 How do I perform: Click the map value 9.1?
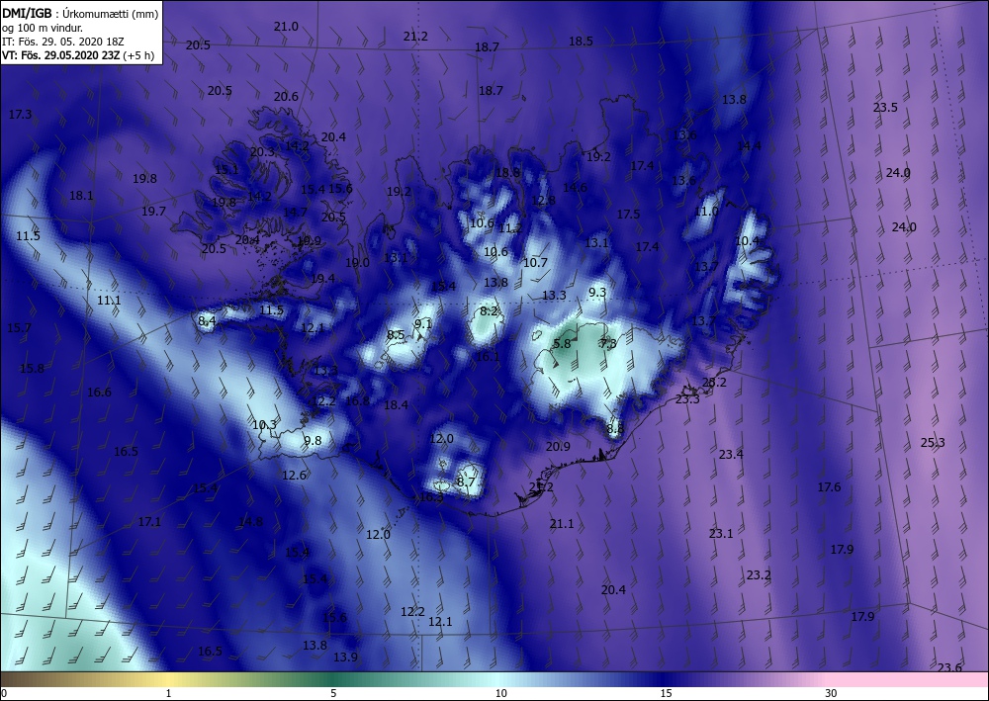pyautogui.click(x=423, y=324)
